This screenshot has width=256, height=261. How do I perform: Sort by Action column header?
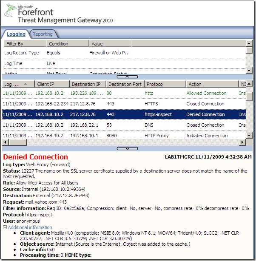point(212,84)
